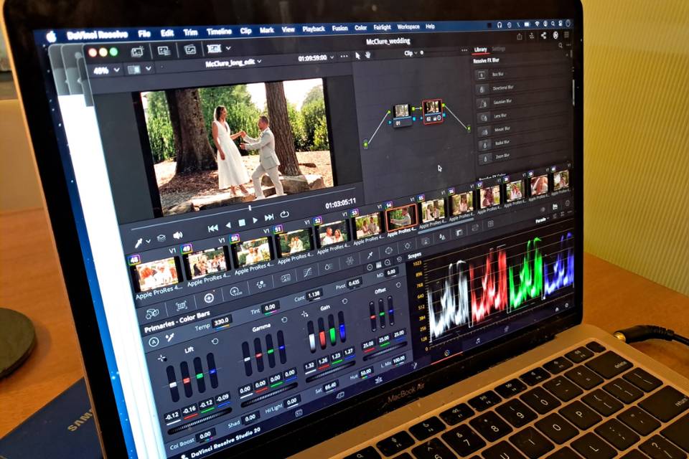Toggle the Gallery panel icon in toolbar

(x=138, y=52)
